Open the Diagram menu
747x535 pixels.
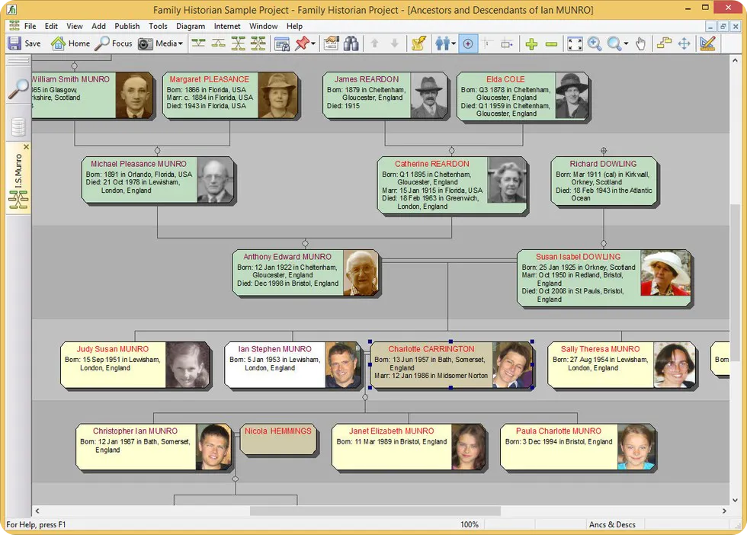point(191,25)
